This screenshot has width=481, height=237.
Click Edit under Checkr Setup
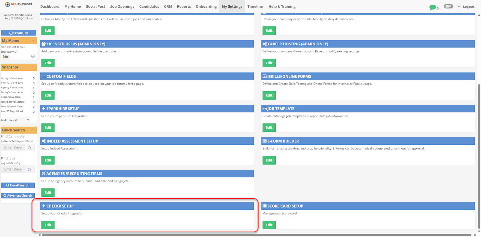pyautogui.click(x=48, y=225)
